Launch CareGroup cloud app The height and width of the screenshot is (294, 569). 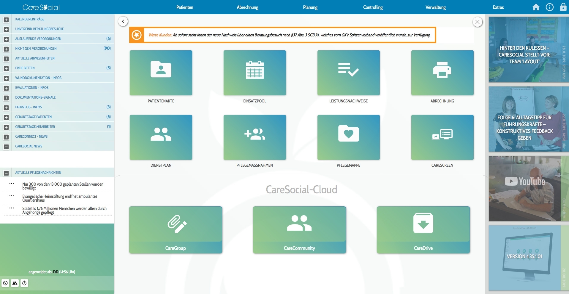coord(176,230)
